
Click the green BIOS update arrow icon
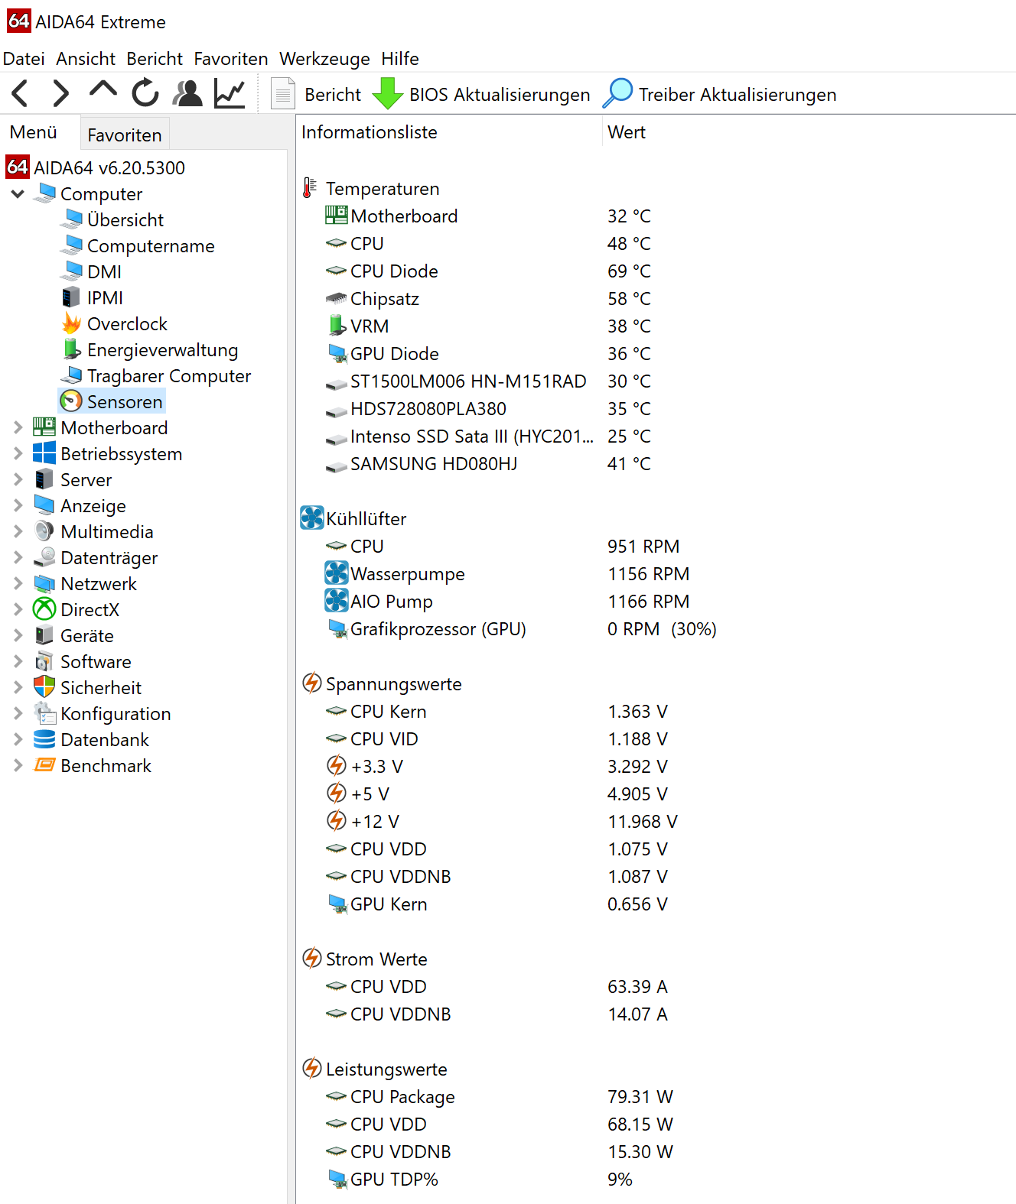[x=388, y=94]
